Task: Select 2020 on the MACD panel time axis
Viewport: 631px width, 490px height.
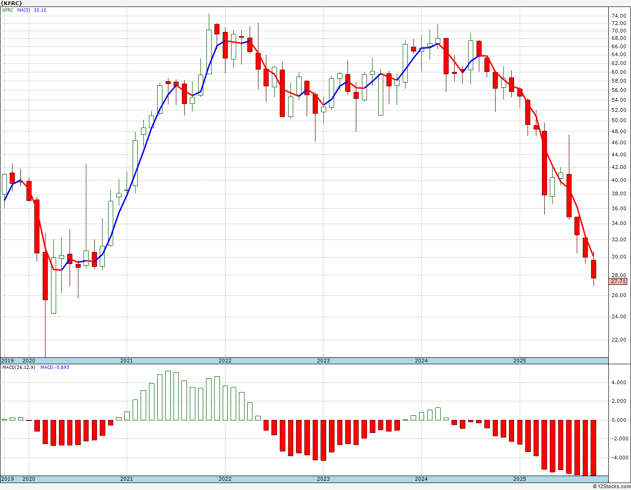Action: [x=29, y=479]
